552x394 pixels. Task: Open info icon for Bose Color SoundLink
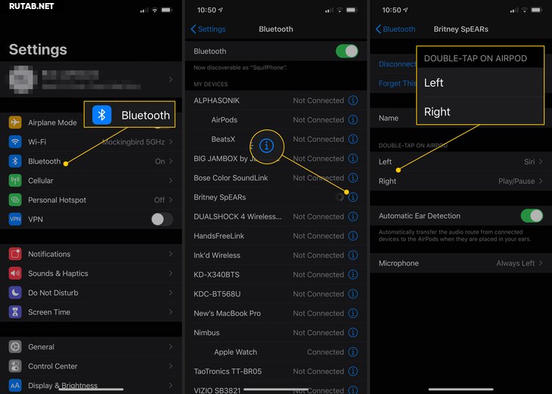pos(352,178)
